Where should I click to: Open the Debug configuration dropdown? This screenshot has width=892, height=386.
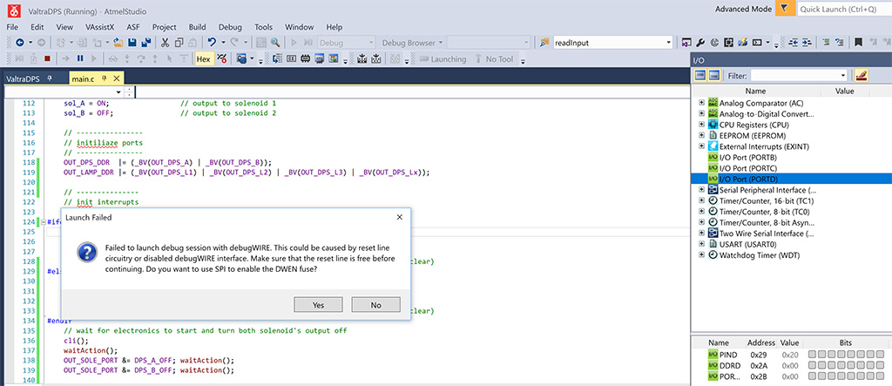click(371, 42)
